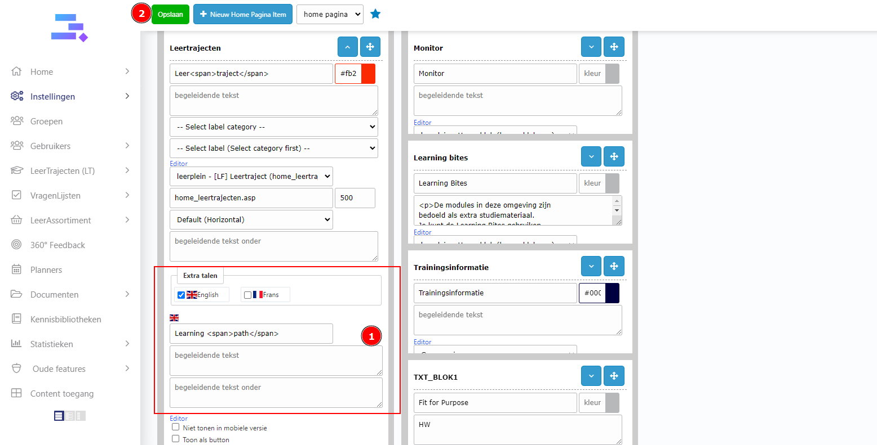Check 'Niet tonen in mobiele versie'
This screenshot has height=445, width=877.
pyautogui.click(x=176, y=427)
